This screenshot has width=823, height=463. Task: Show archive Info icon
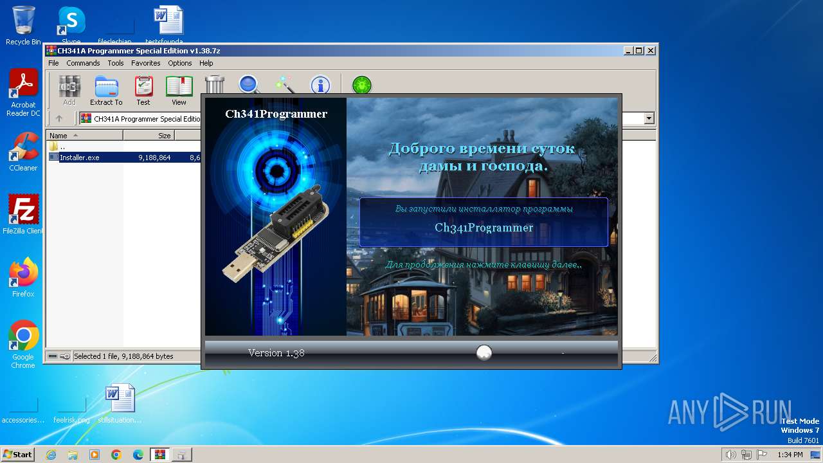click(x=320, y=84)
